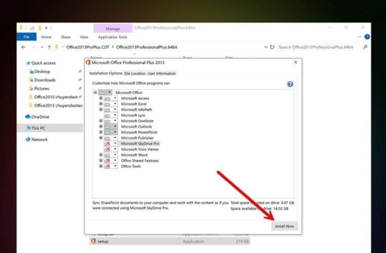Expand the Microsoft InfoPath node
Screen dimensions: 386x253
pos(100,109)
